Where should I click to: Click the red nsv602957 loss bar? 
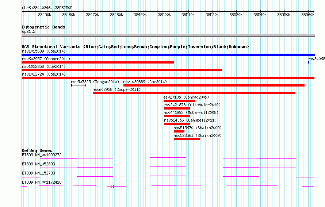(x=98, y=62)
